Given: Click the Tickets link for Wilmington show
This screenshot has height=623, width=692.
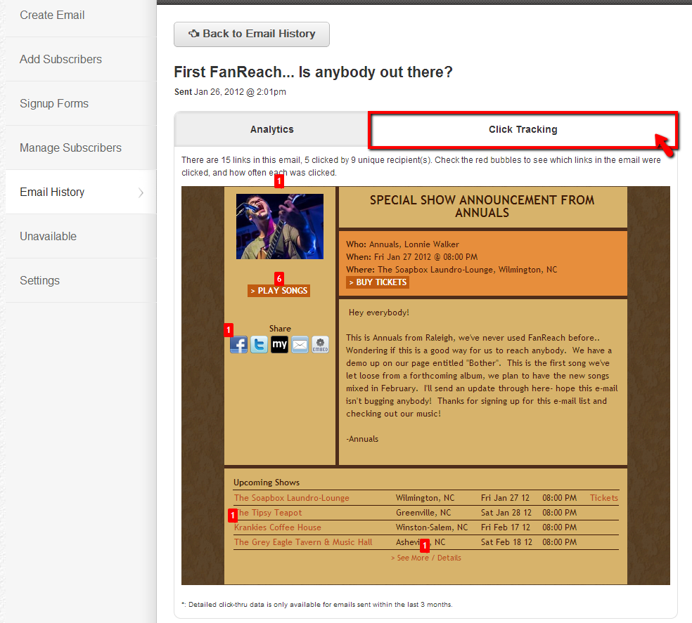Looking at the screenshot, I should pyautogui.click(x=603, y=498).
